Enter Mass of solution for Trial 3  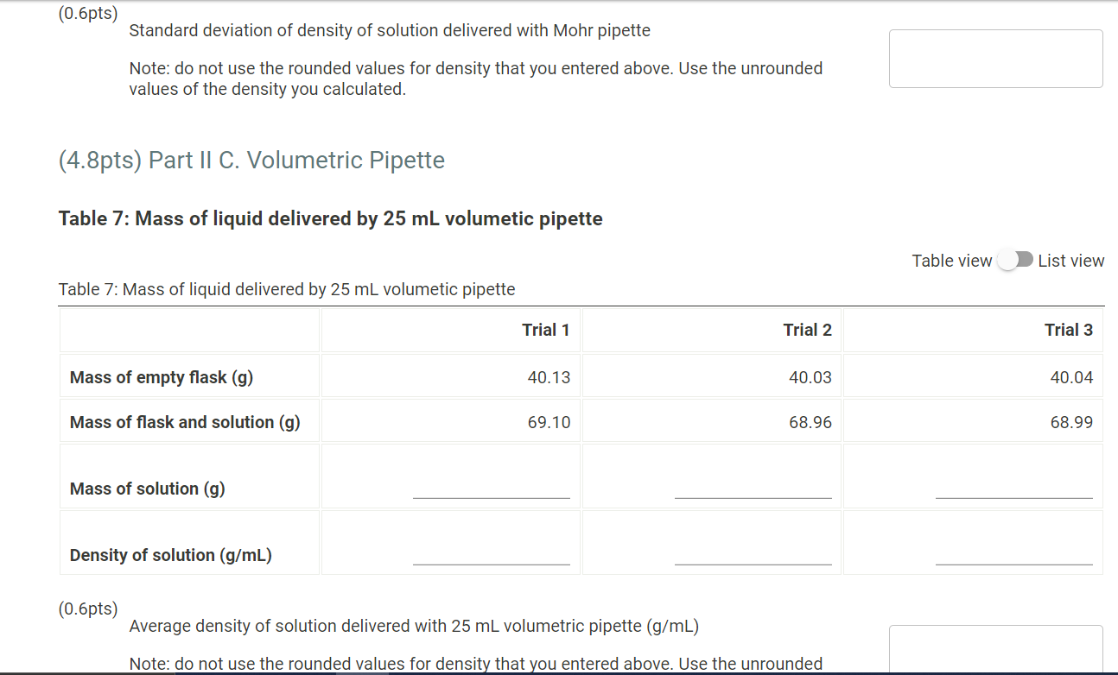(1013, 492)
